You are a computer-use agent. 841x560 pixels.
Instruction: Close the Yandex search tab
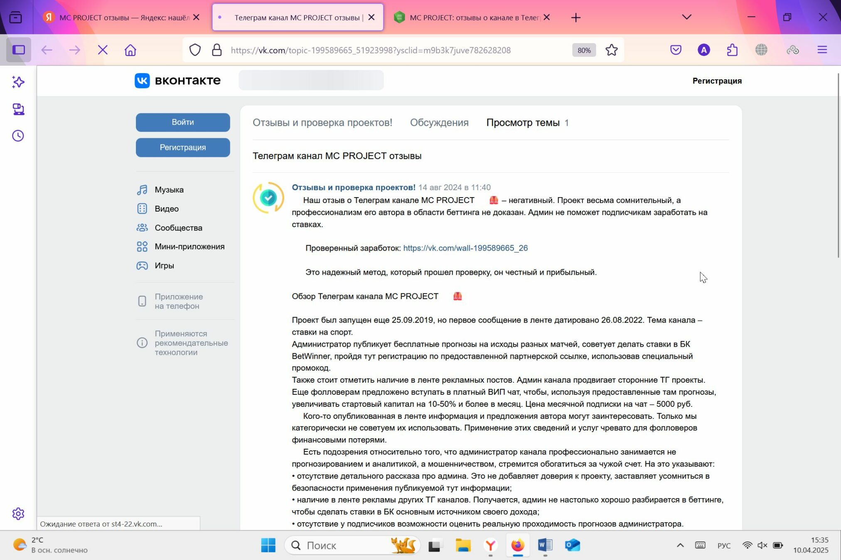197,17
